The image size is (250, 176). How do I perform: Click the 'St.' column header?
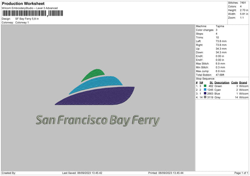(x=211, y=83)
